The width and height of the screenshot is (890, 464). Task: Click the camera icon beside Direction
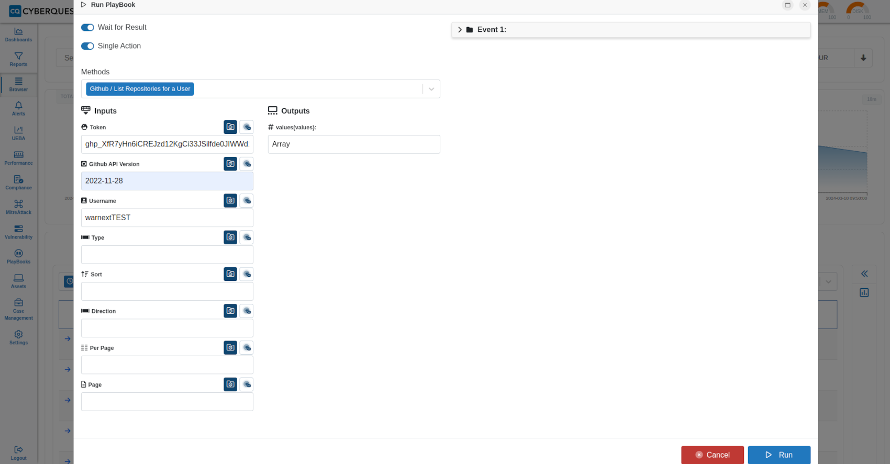tap(230, 311)
